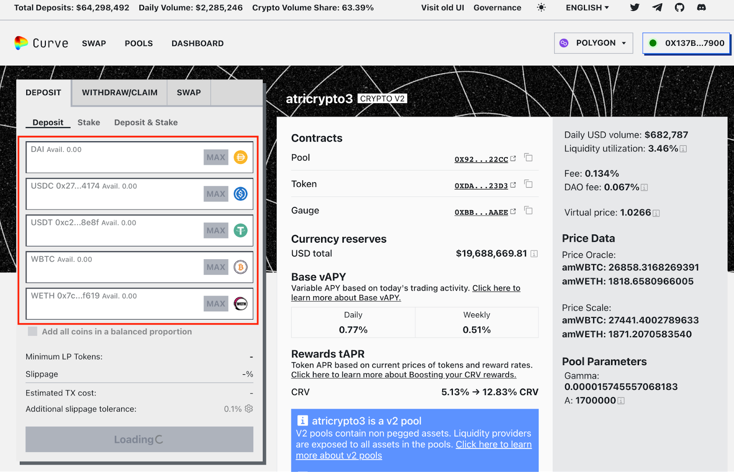Click the Daily vAPY value 0.77%
Screen dimensions: 734x472
[353, 330]
